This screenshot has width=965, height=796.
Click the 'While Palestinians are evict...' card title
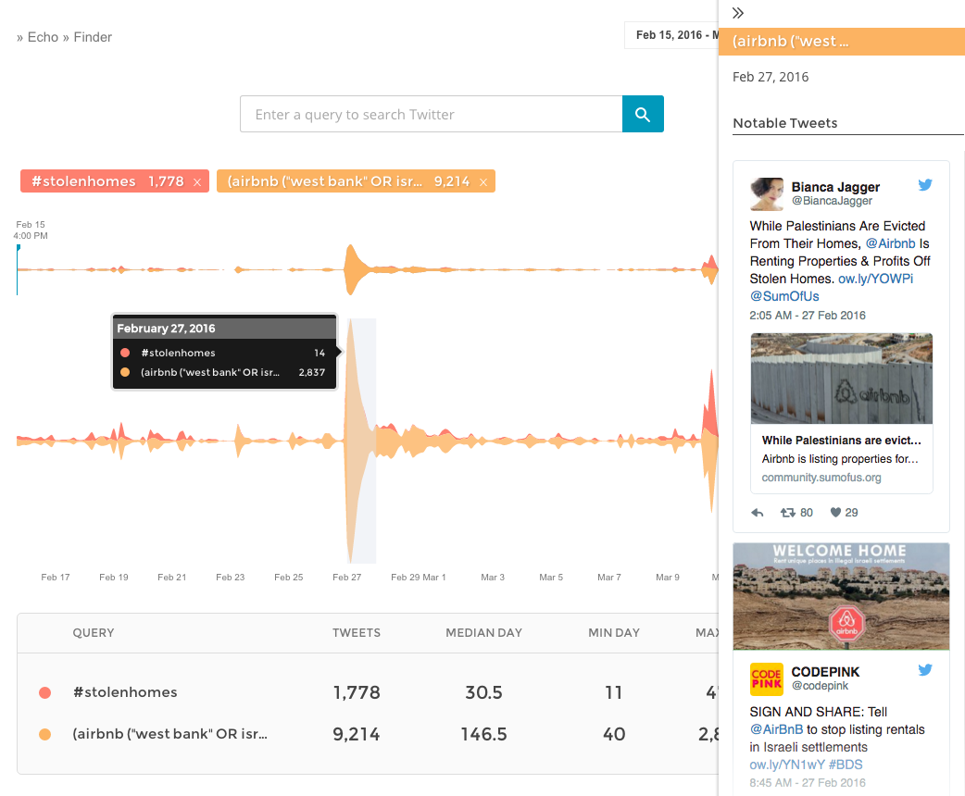click(841, 441)
